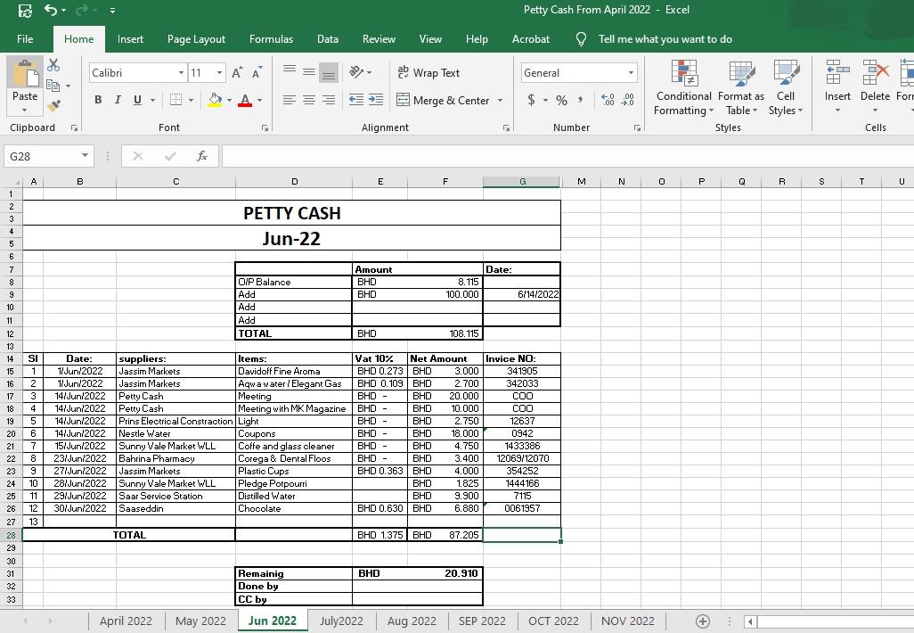
Task: Click horizontal scrollbar left arrow
Action: (x=751, y=622)
